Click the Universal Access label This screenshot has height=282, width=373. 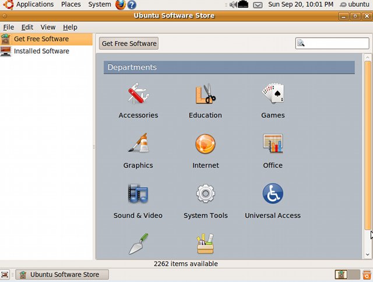(273, 215)
